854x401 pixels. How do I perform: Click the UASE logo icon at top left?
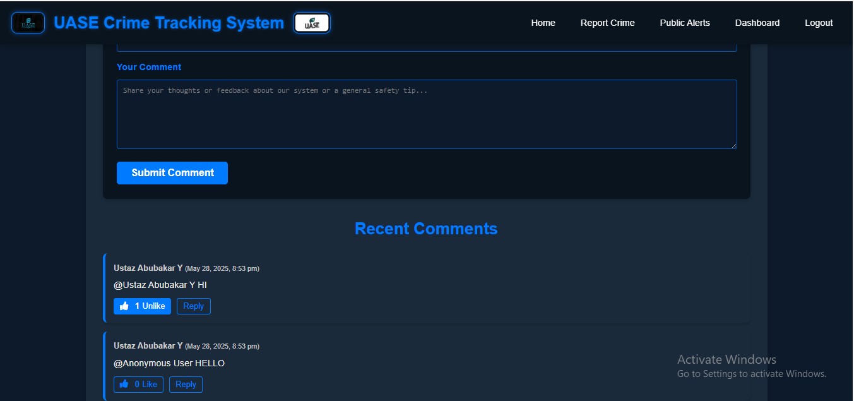click(28, 22)
